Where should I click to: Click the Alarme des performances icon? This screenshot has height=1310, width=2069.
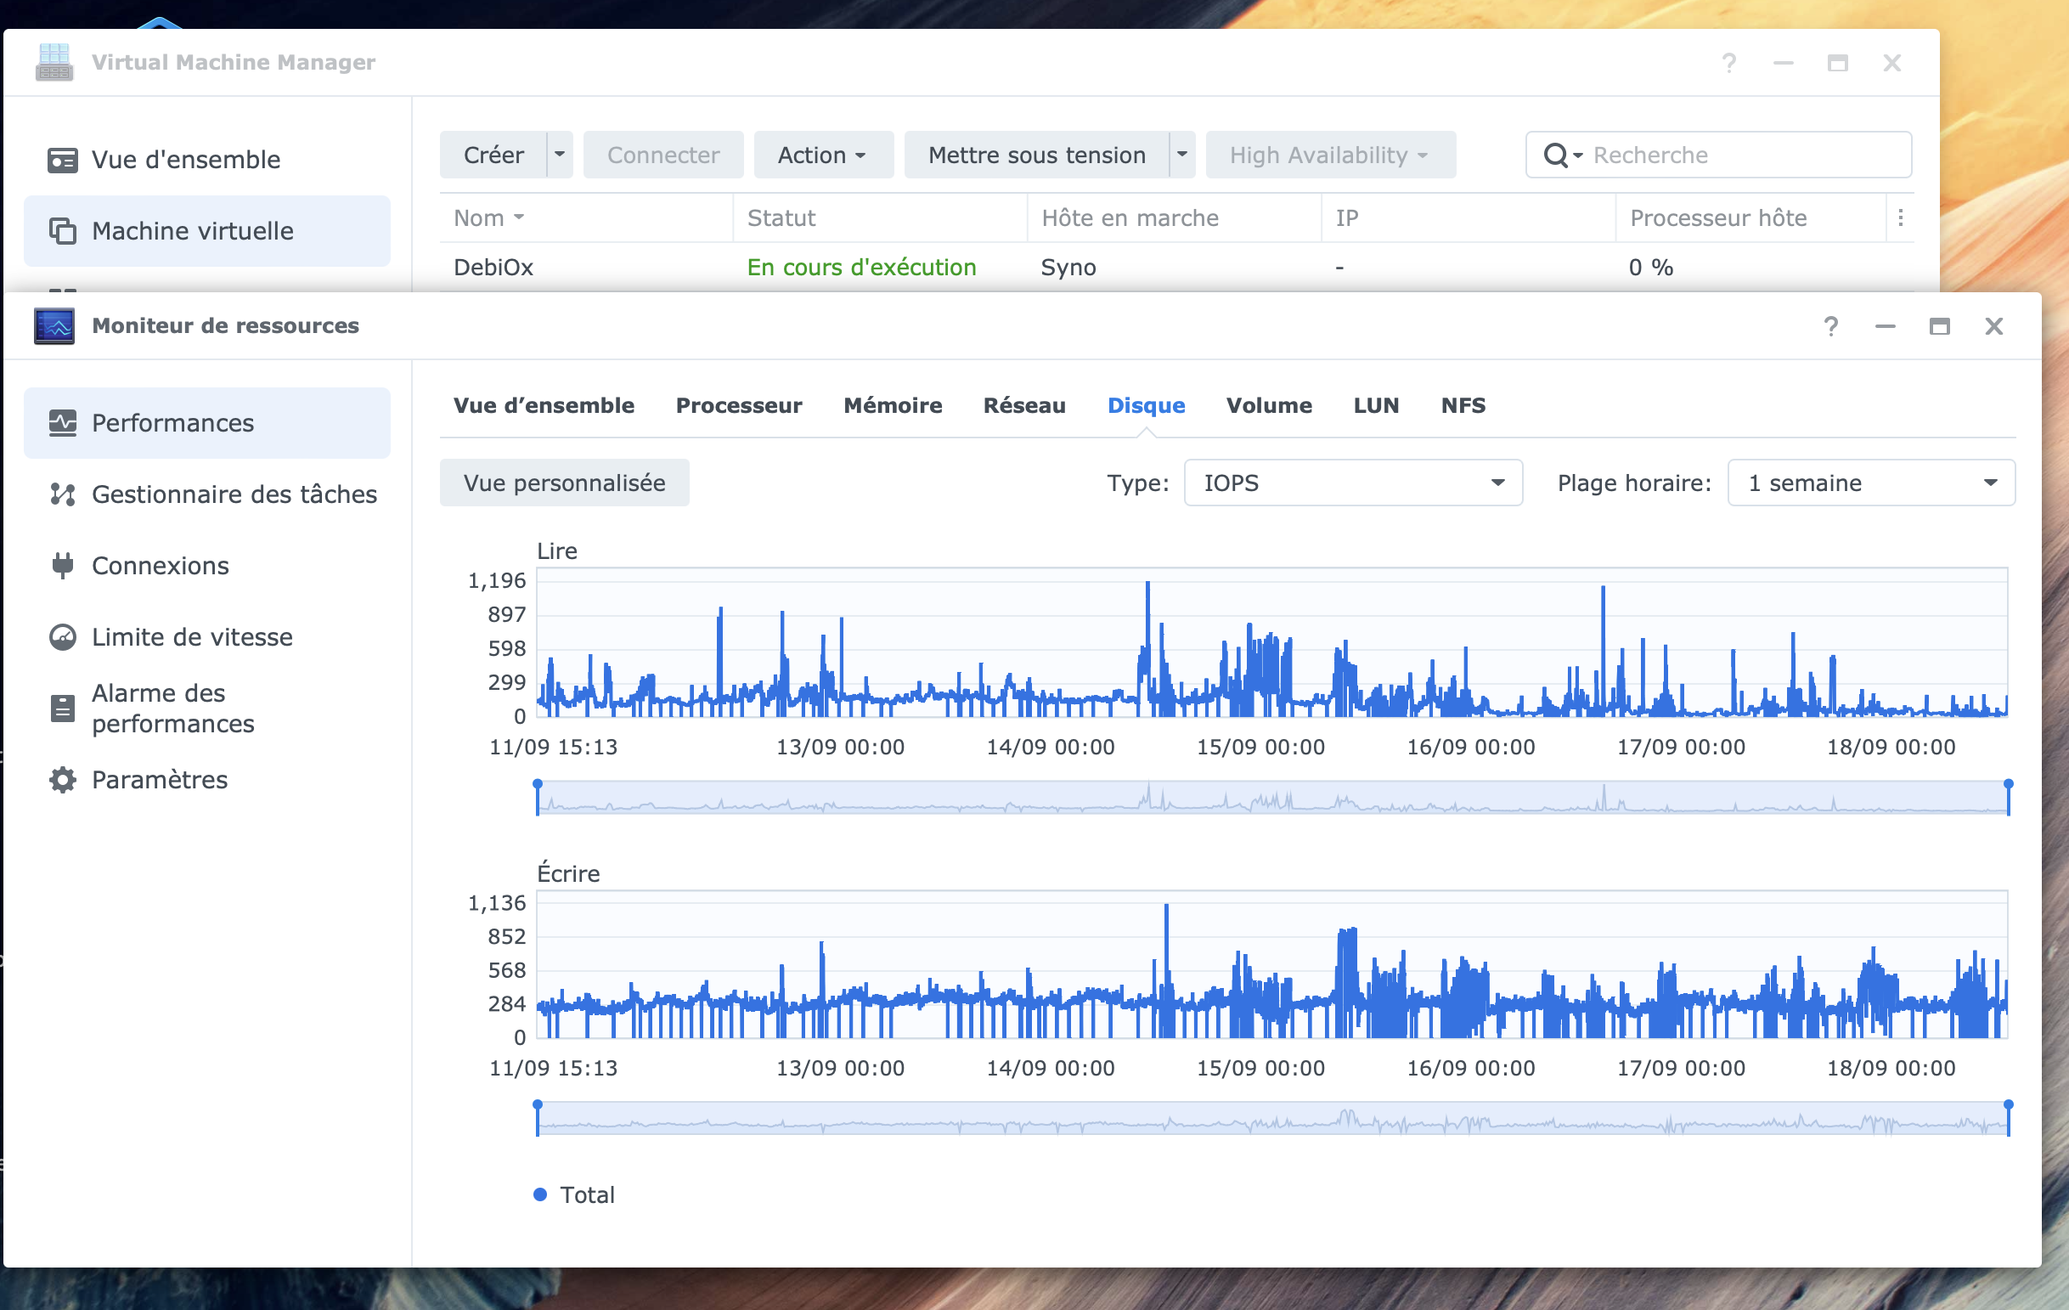tap(62, 709)
